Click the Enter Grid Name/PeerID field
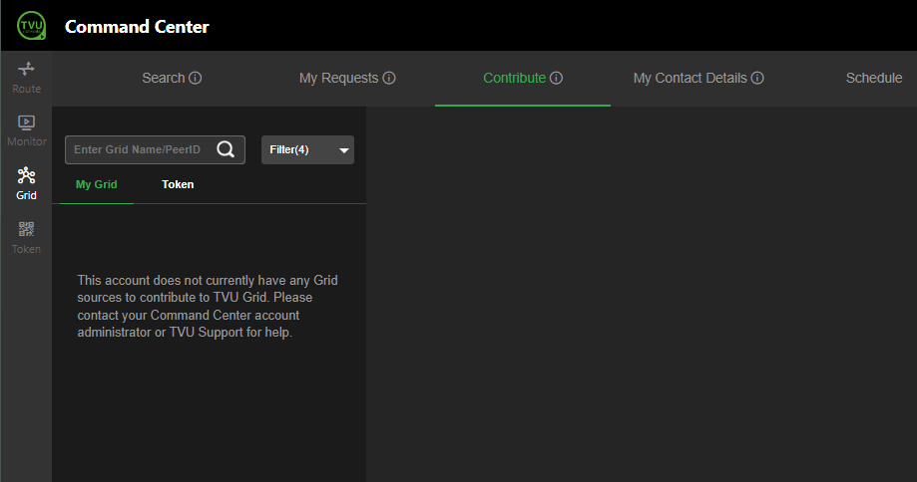This screenshot has height=482, width=917. pyautogui.click(x=138, y=149)
